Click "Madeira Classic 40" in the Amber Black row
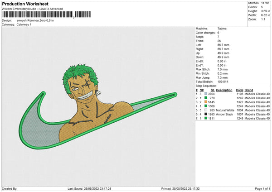The image size is (272, 192). coord(257,115)
